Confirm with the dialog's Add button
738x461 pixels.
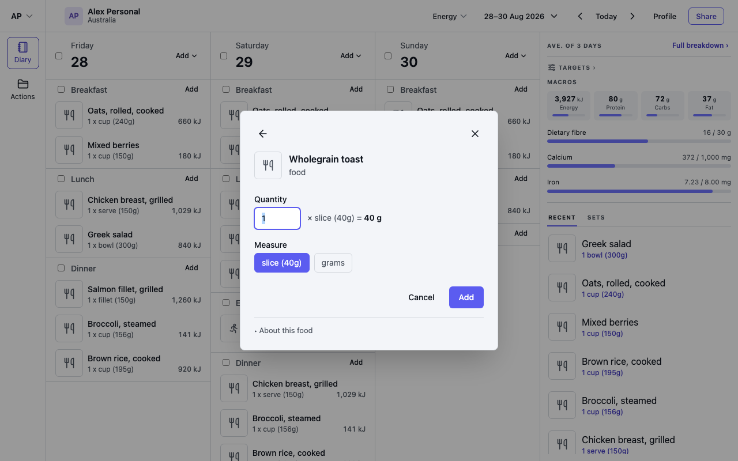click(466, 297)
